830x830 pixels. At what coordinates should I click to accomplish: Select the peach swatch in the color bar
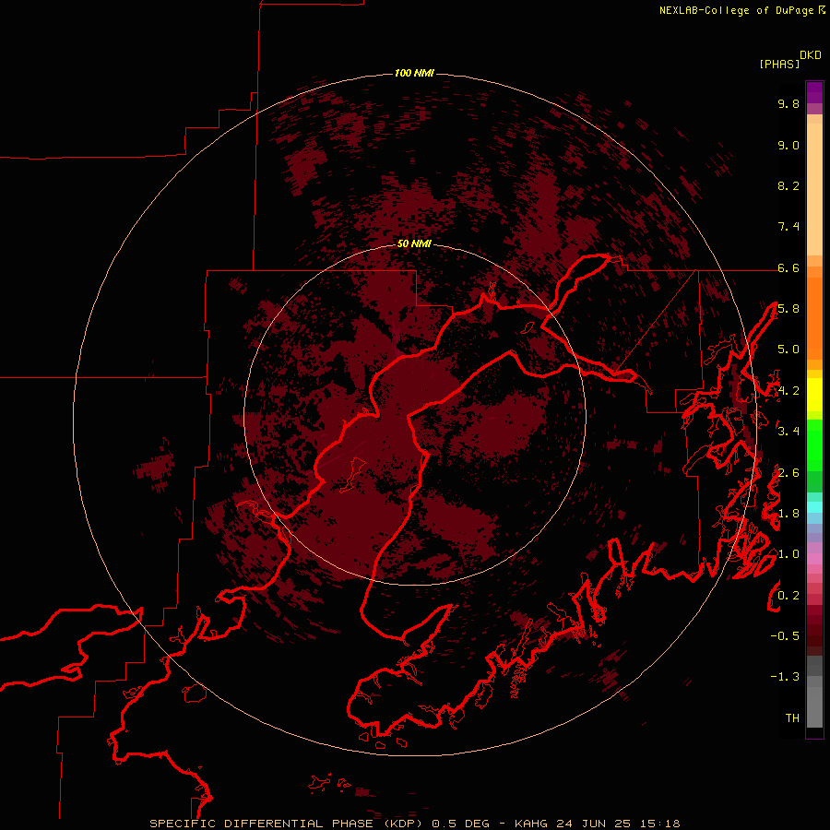tap(814, 191)
